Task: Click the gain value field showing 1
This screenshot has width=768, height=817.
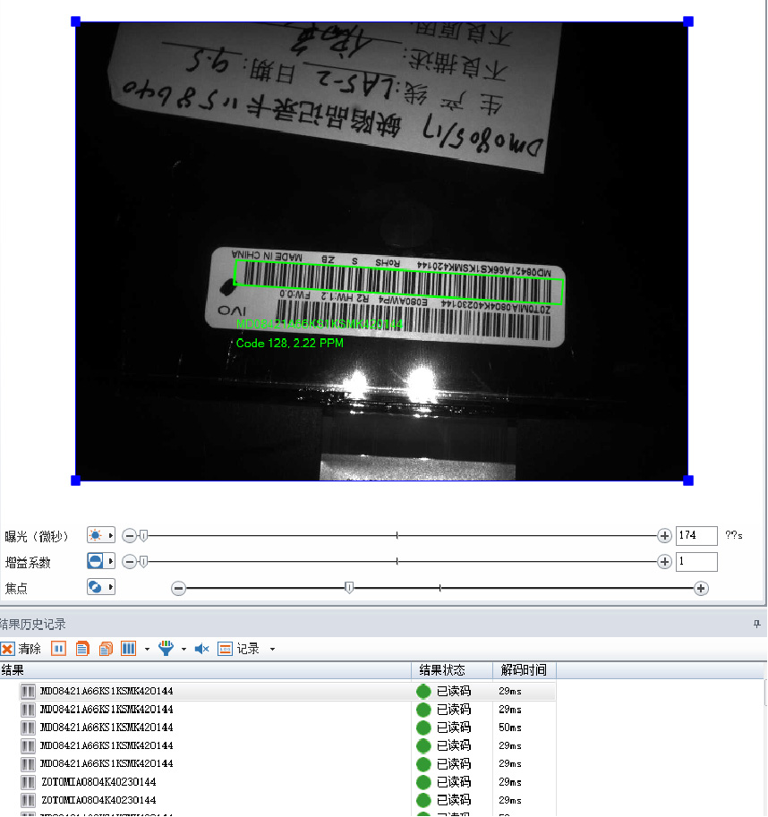Action: pyautogui.click(x=696, y=562)
